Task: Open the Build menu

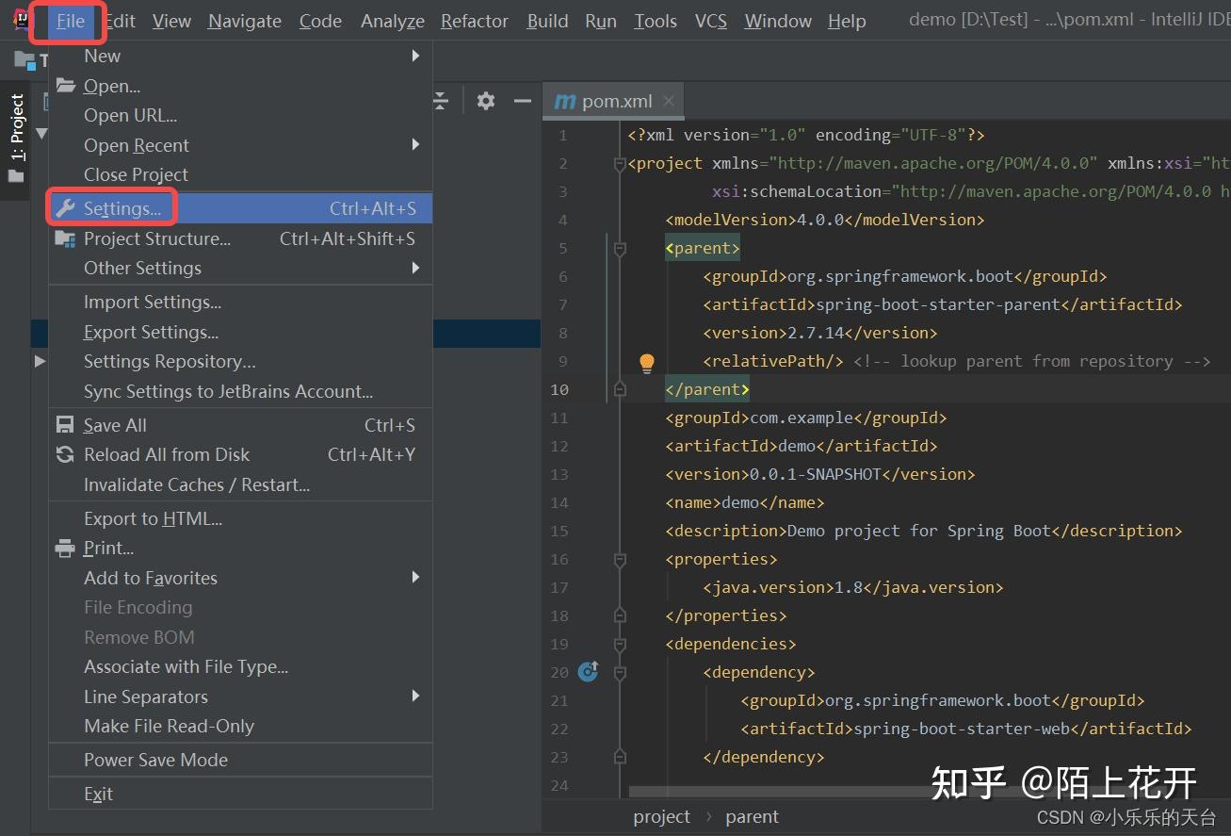Action: tap(547, 21)
